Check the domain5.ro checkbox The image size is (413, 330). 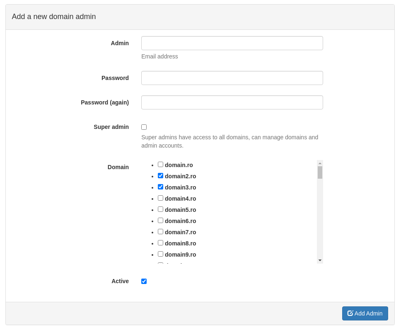click(160, 209)
